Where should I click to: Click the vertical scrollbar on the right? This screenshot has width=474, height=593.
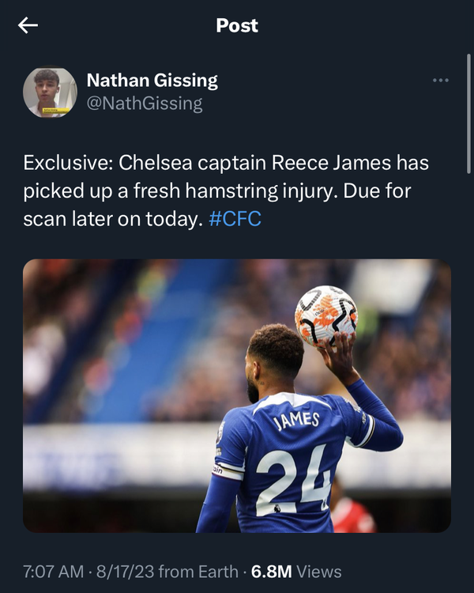(x=468, y=113)
